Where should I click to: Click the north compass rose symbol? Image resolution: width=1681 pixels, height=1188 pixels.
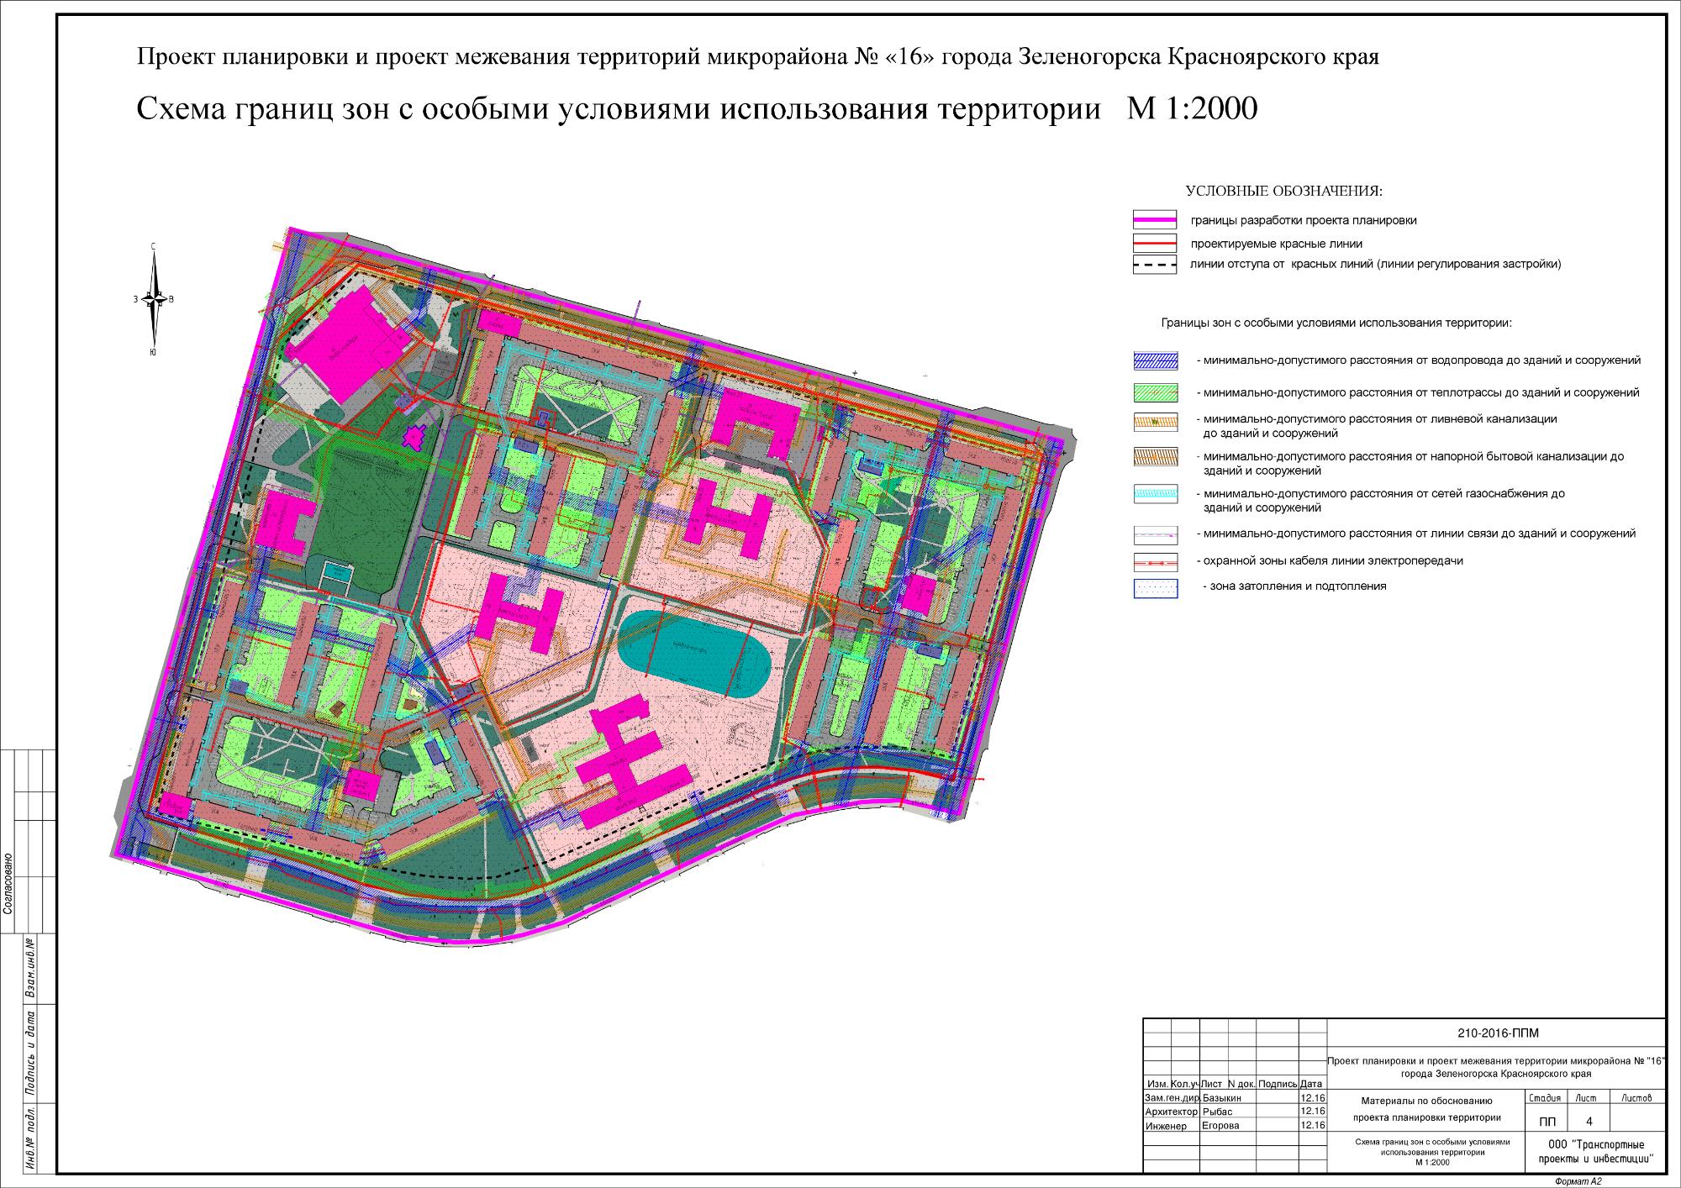click(x=154, y=299)
